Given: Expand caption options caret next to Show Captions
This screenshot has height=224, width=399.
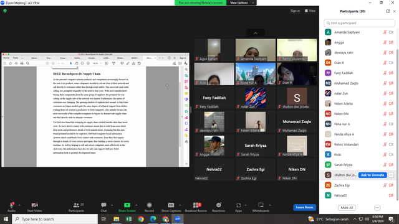Looking at the screenshot, I should (180, 205).
